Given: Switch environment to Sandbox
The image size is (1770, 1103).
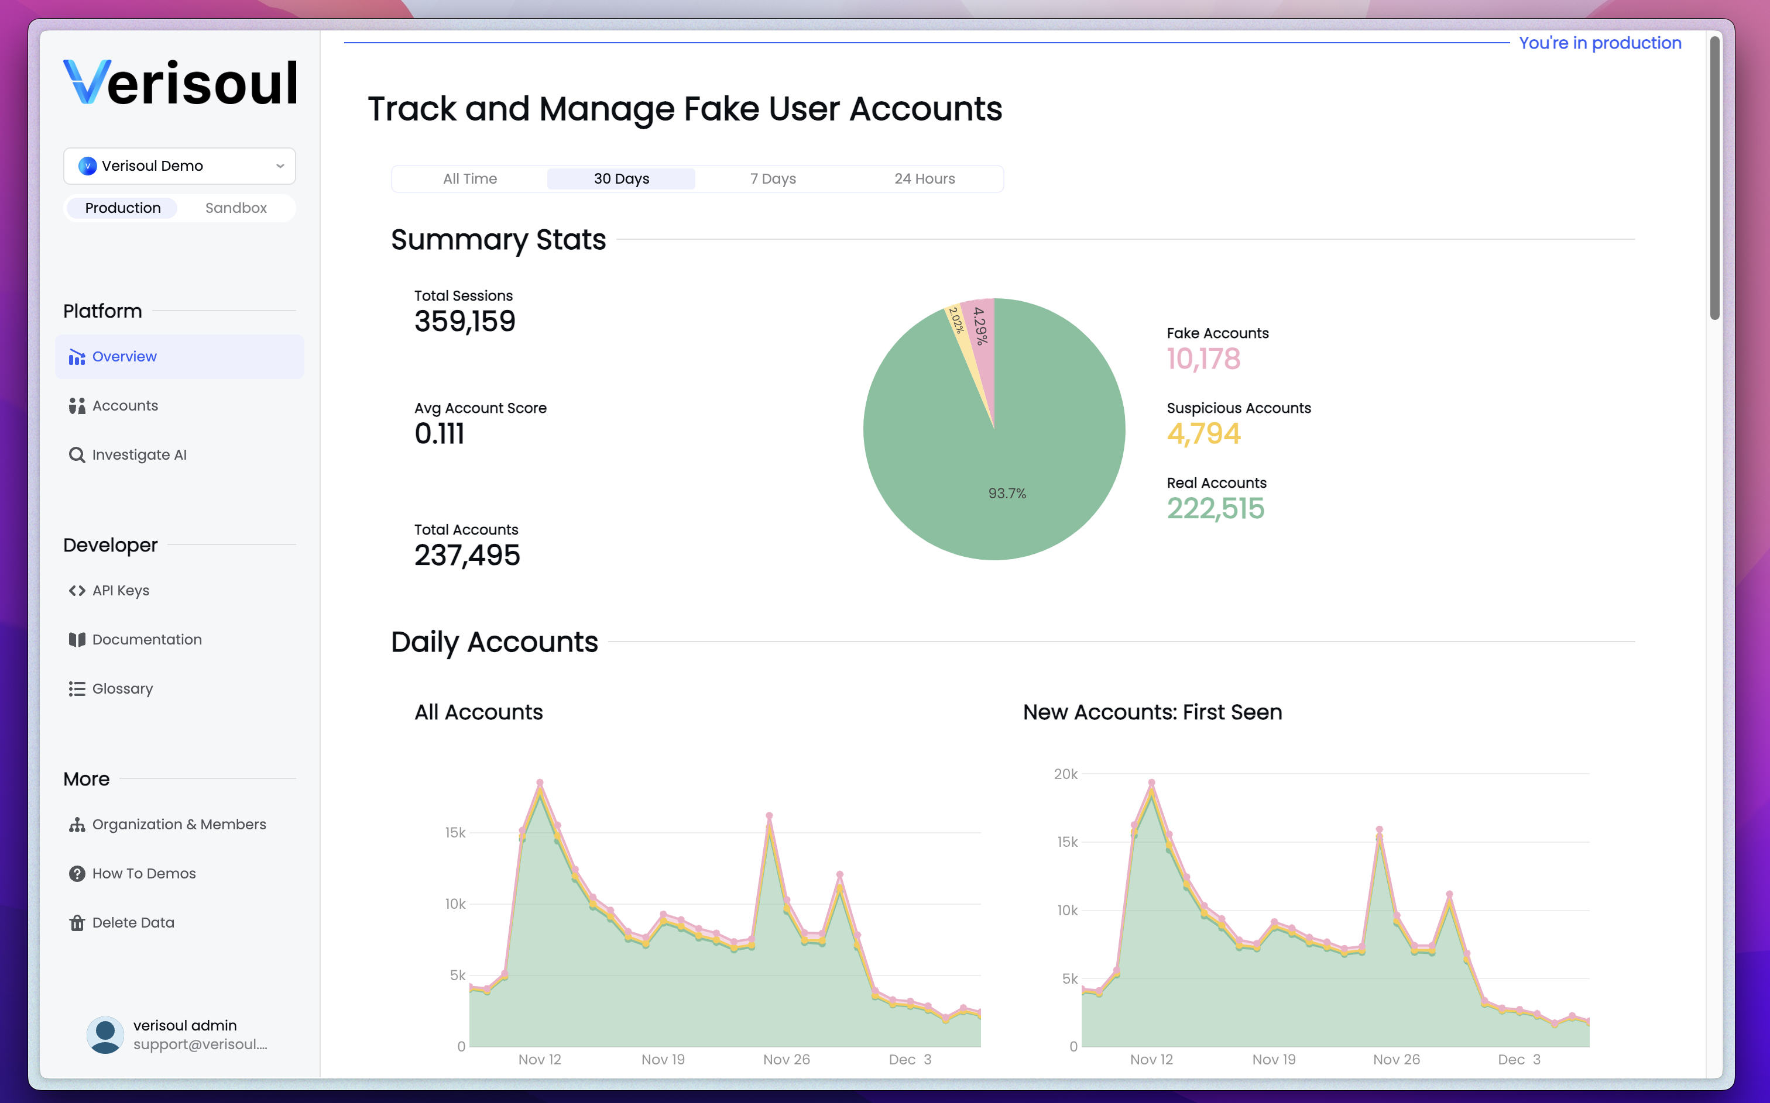Looking at the screenshot, I should coord(235,208).
